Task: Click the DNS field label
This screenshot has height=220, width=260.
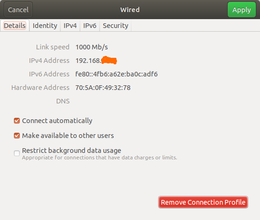Action: (63, 101)
